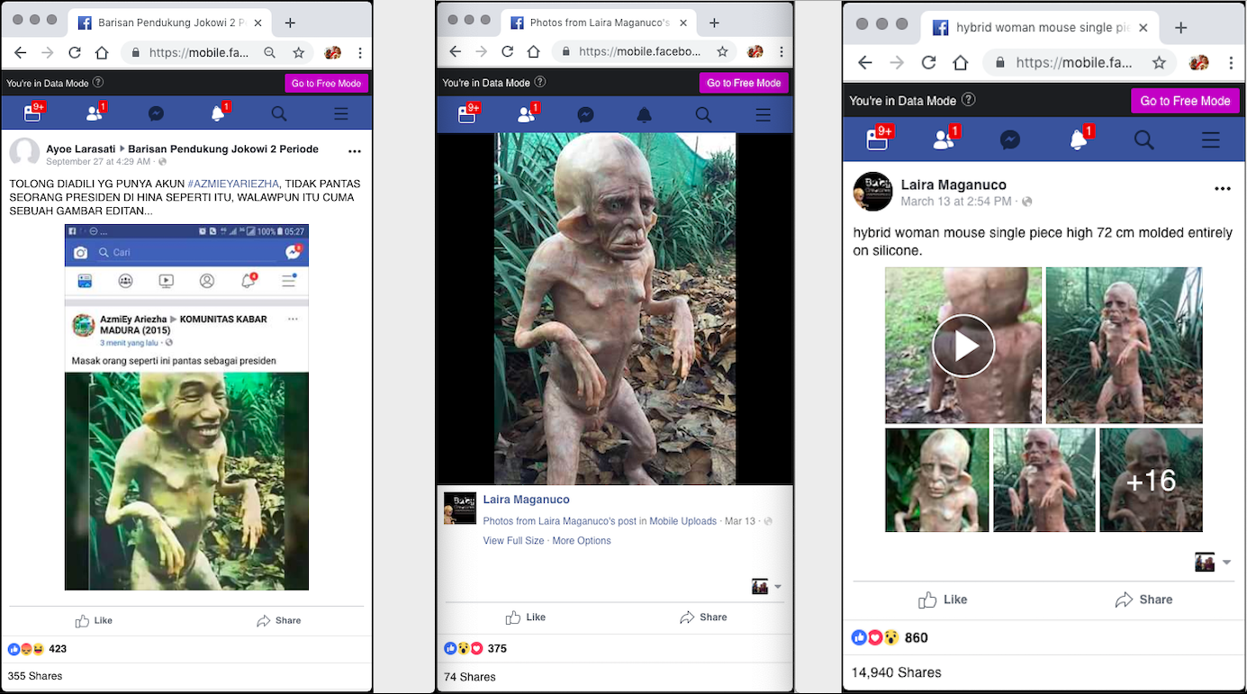Click news feed icon in the Photos from Laira window
Viewport: 1247px width, 694px height.
click(466, 115)
